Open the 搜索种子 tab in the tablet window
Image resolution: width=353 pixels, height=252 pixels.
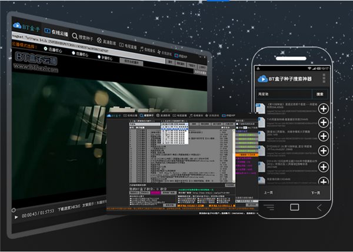(82, 38)
